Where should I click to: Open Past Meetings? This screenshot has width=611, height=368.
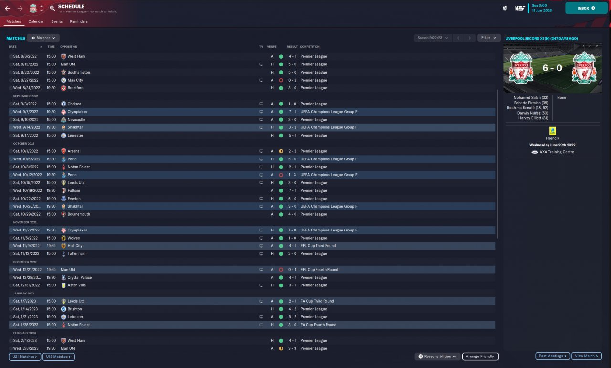click(553, 356)
